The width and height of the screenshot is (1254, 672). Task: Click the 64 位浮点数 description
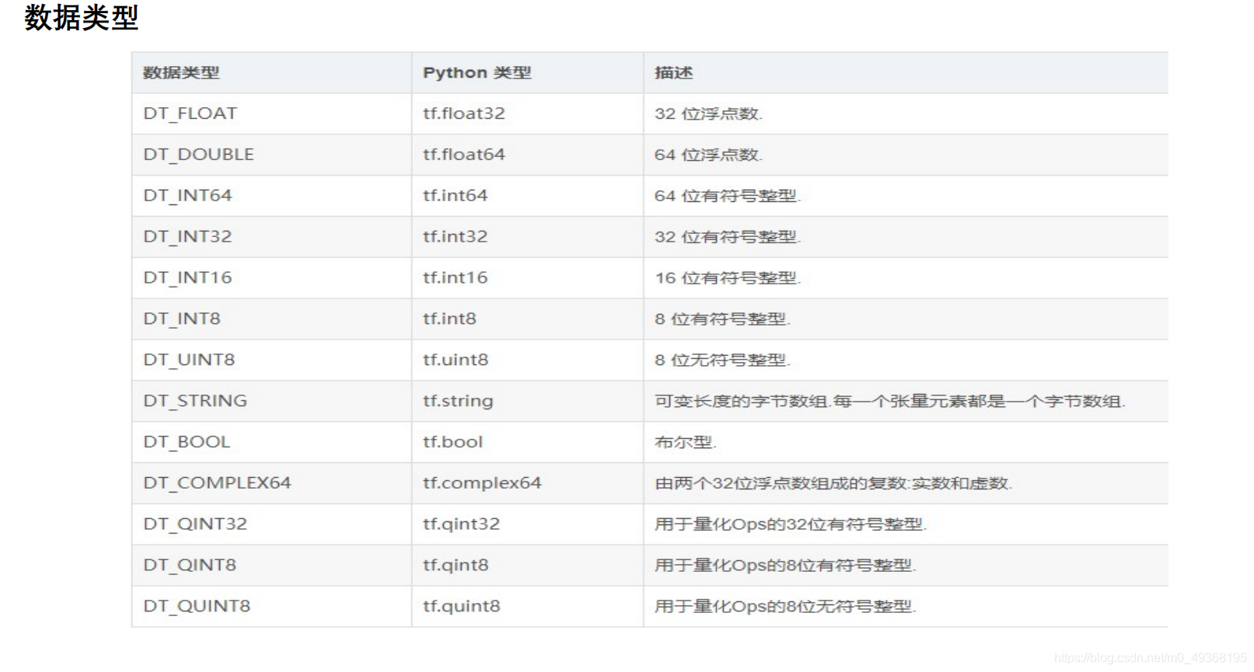coord(708,155)
